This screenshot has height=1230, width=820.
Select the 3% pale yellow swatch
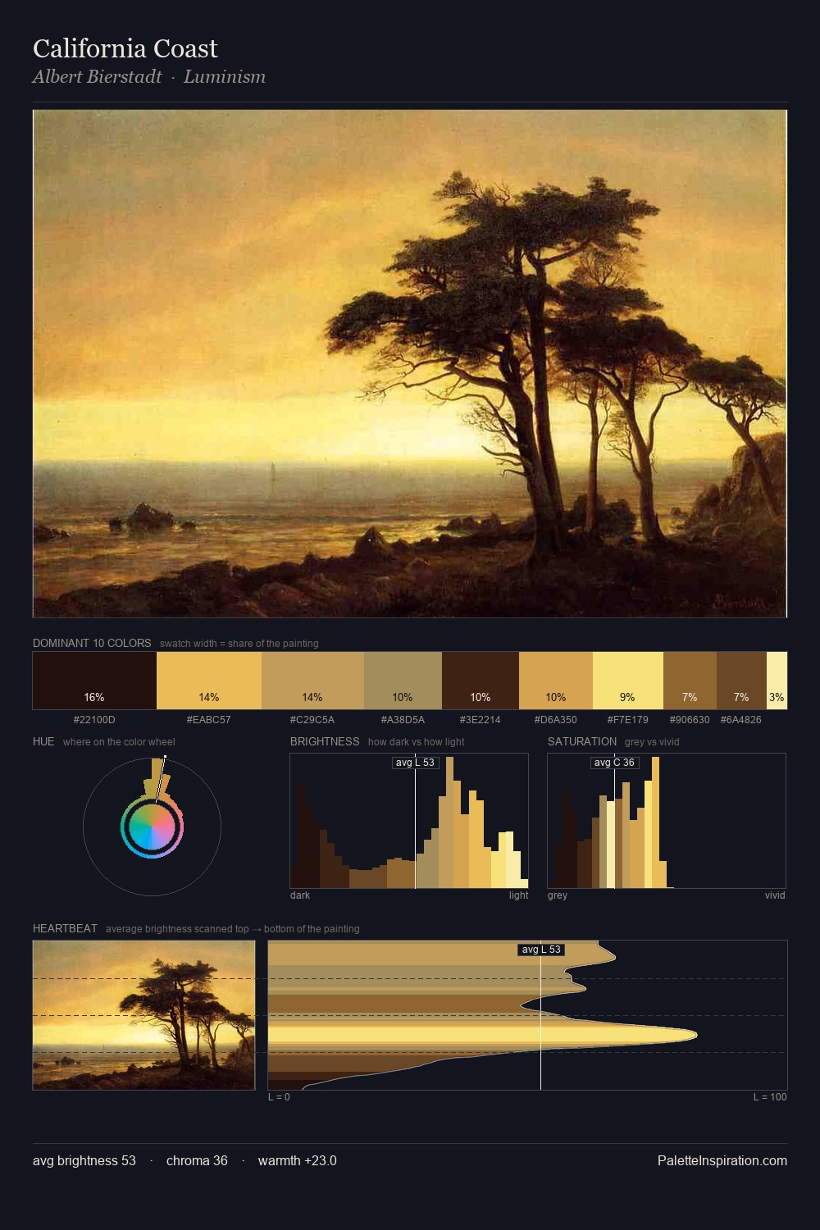coord(777,681)
